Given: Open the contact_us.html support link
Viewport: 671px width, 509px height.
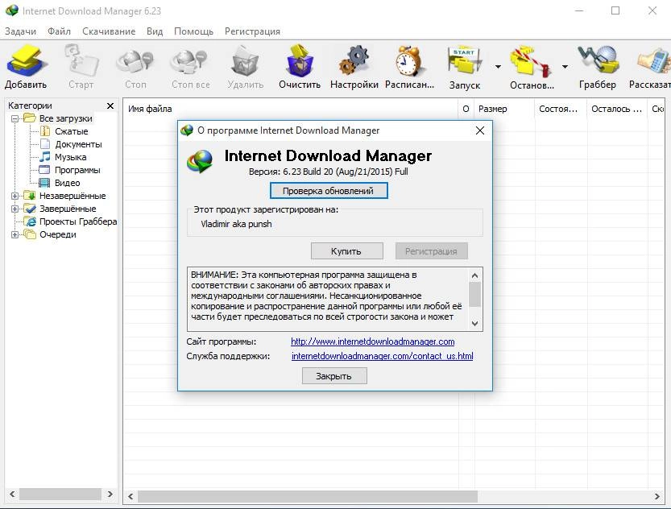Looking at the screenshot, I should (x=382, y=356).
